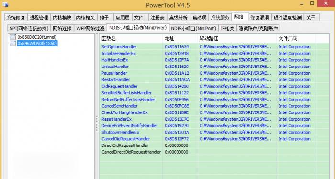Sort by the 函数名 column header
Viewport: 335px width, 179px height.
pos(131,39)
